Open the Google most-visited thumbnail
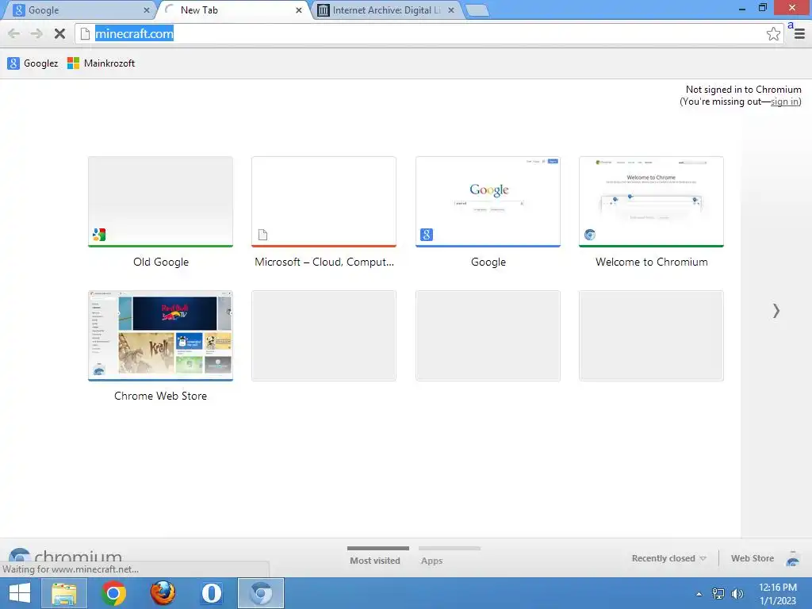 pos(488,201)
